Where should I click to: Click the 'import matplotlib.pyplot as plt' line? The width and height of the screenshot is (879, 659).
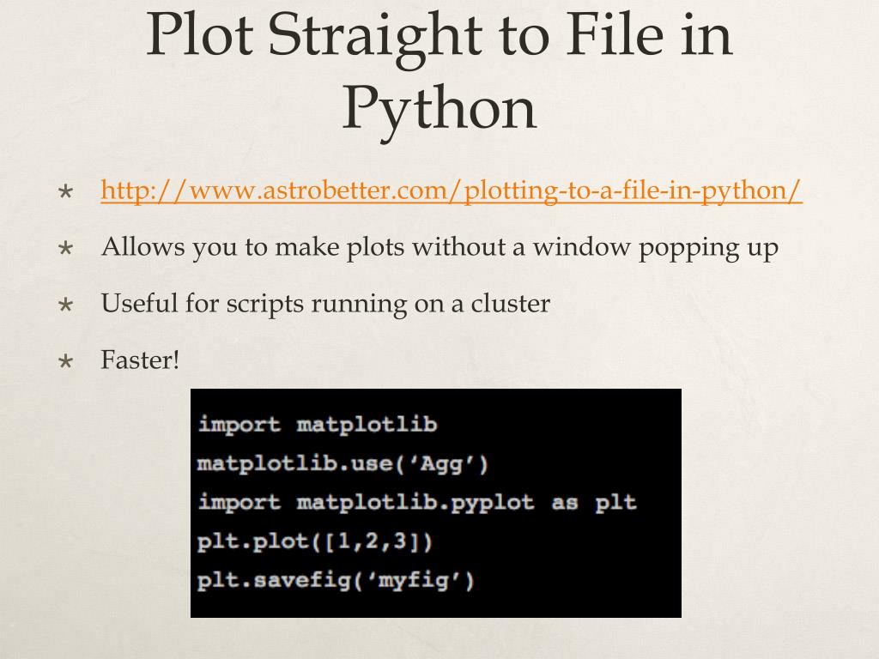click(x=417, y=503)
